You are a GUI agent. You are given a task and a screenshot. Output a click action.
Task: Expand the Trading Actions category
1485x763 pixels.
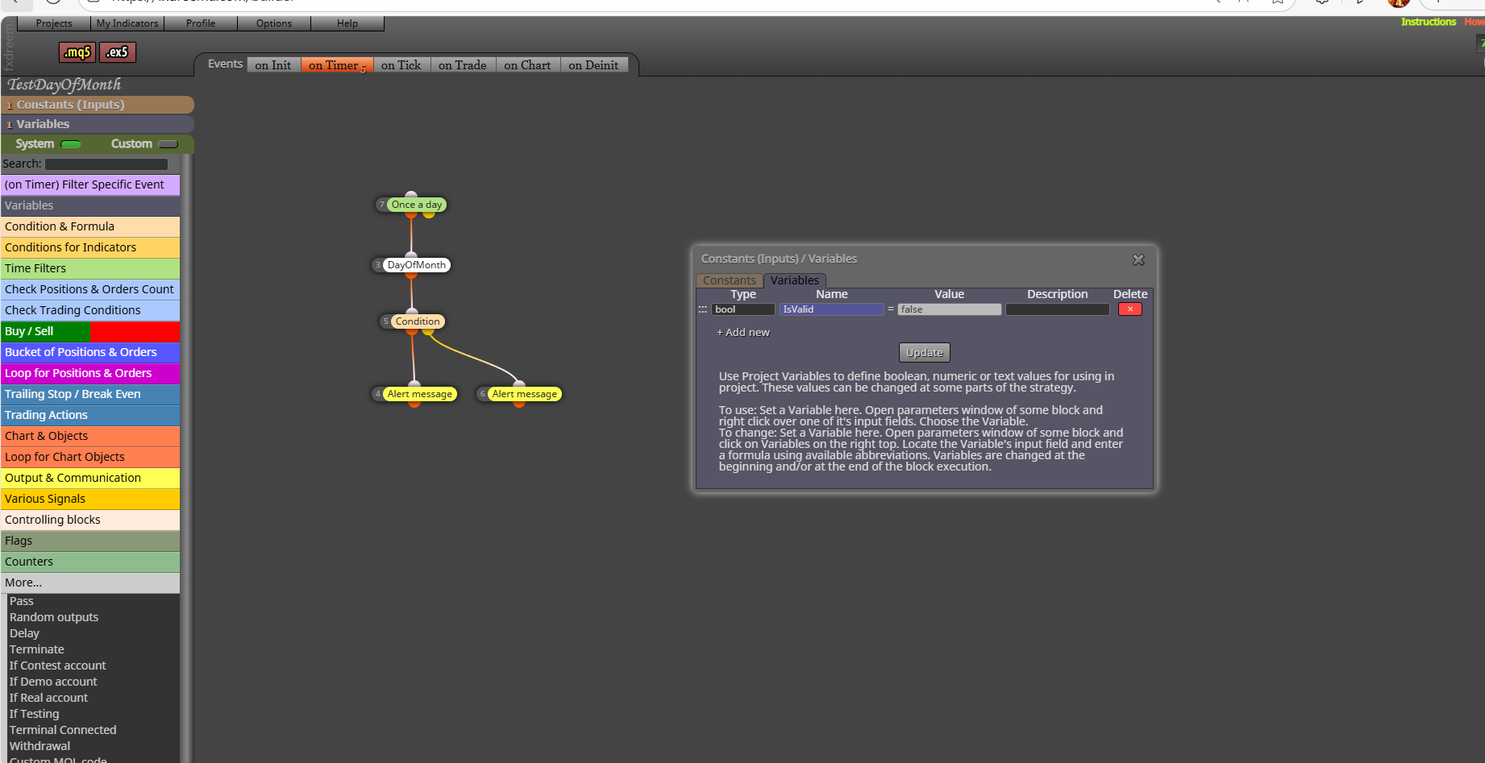[90, 415]
